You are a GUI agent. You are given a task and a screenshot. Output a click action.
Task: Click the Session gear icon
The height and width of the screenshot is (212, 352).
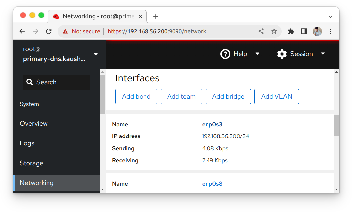[282, 54]
